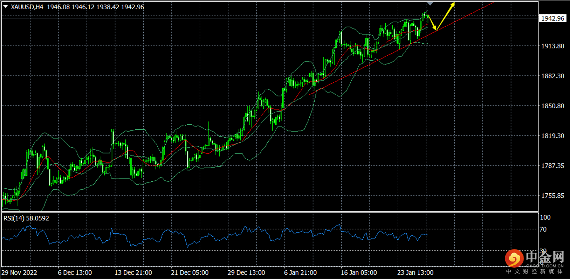
Task: Click the RSI(14) indicator label
Action: coord(26,218)
